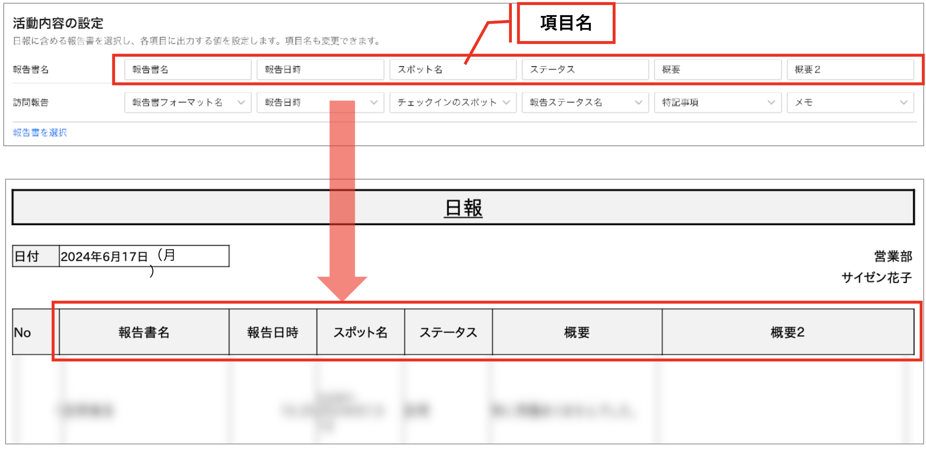Click the 日付 label cell
The height and width of the screenshot is (455, 926).
coord(36,256)
